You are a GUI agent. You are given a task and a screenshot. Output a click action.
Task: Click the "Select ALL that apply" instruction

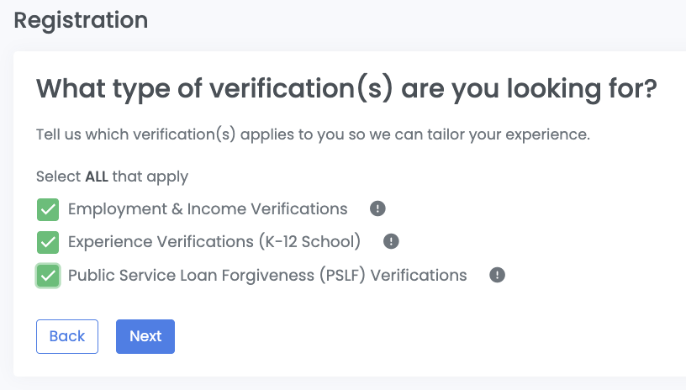pyautogui.click(x=112, y=177)
